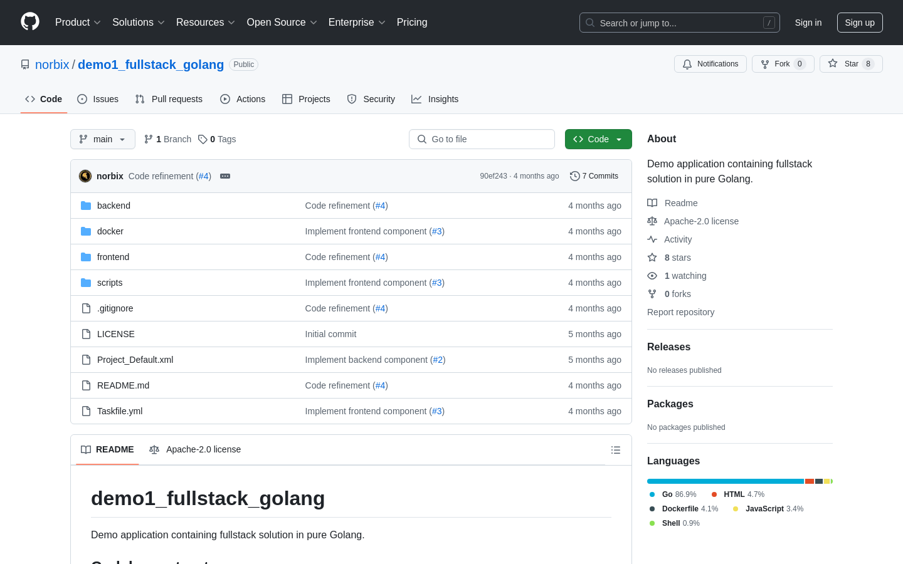Open the norbix owner profile link
Image resolution: width=903 pixels, height=564 pixels.
click(52, 65)
